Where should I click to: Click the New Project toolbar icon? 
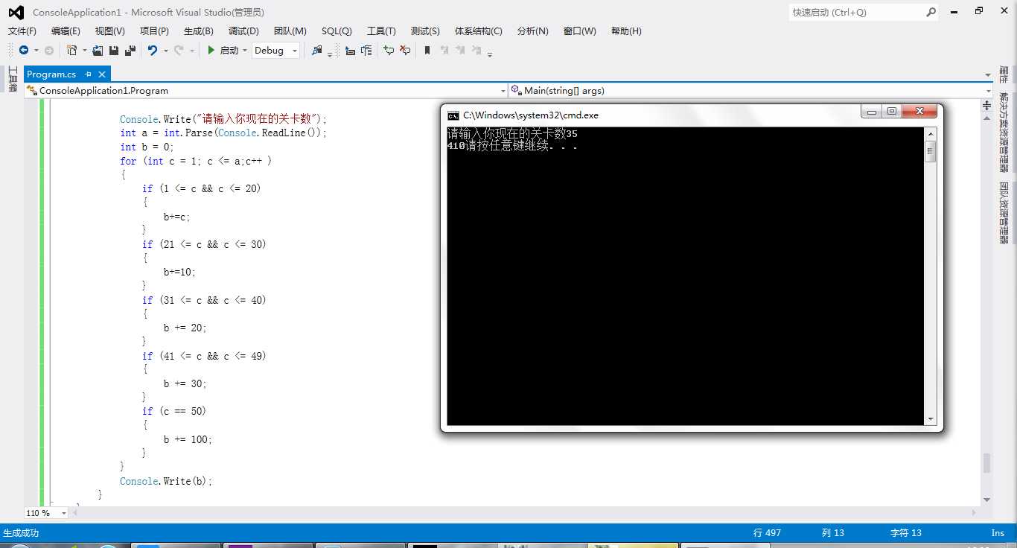click(x=72, y=51)
